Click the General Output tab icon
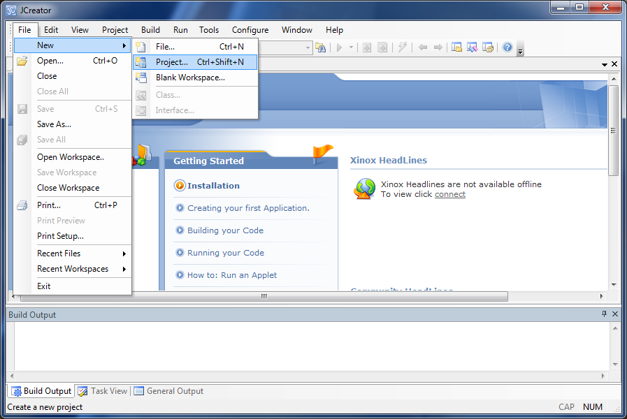The width and height of the screenshot is (627, 419). point(139,391)
